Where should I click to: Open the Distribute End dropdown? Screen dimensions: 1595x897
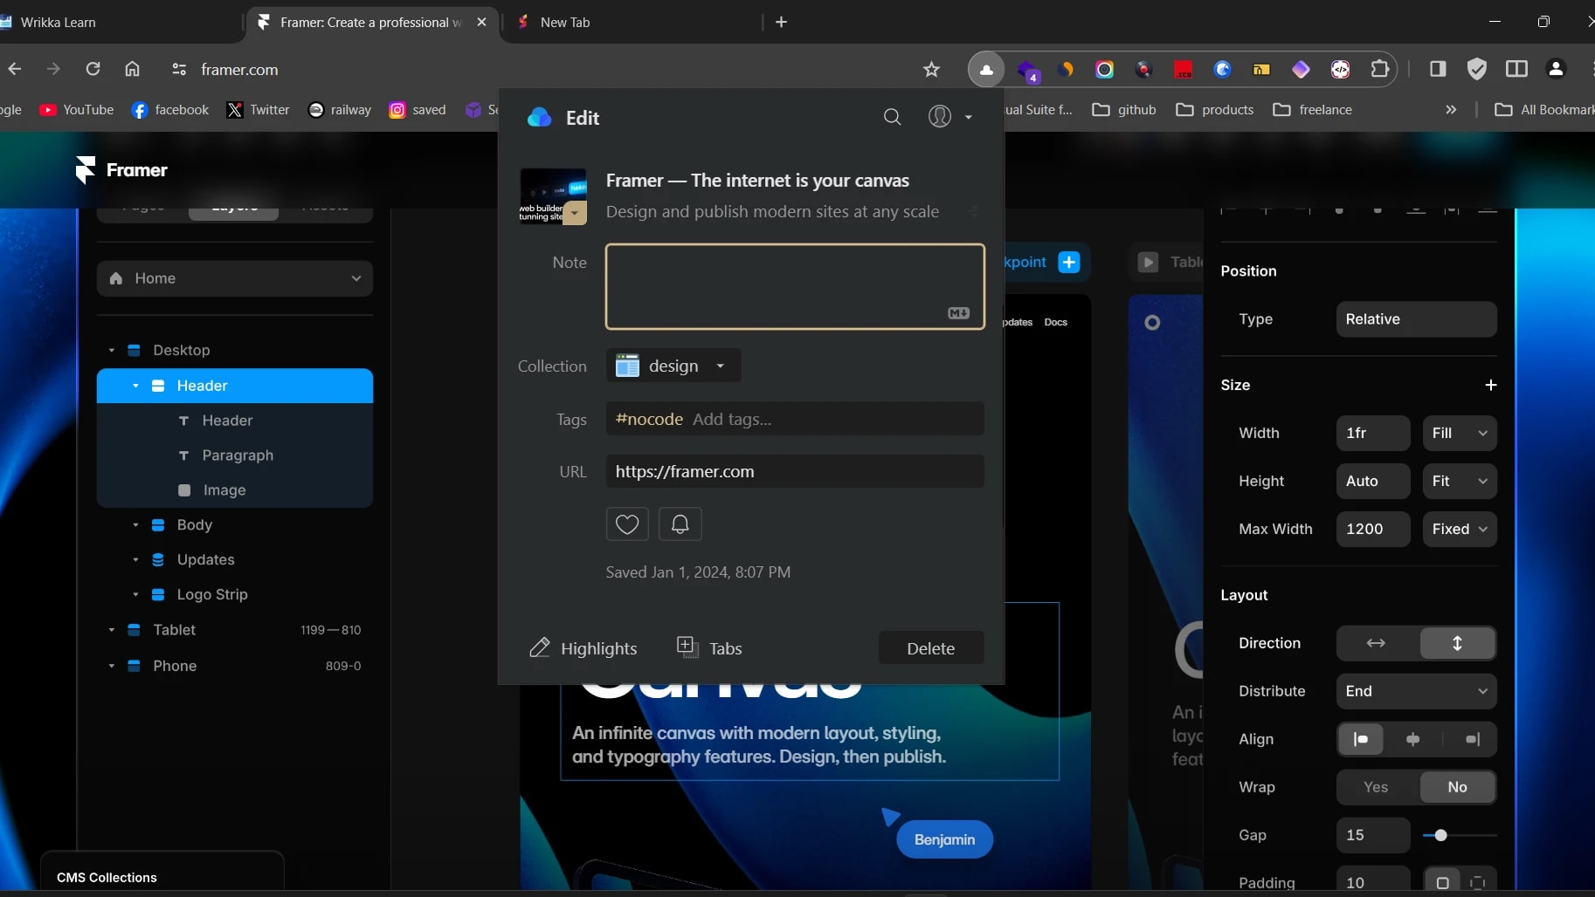point(1416,691)
